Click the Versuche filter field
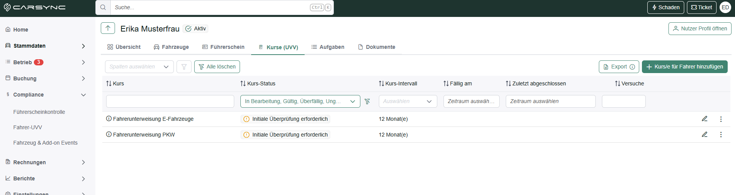Screen dimensions: 735x195 [623, 102]
